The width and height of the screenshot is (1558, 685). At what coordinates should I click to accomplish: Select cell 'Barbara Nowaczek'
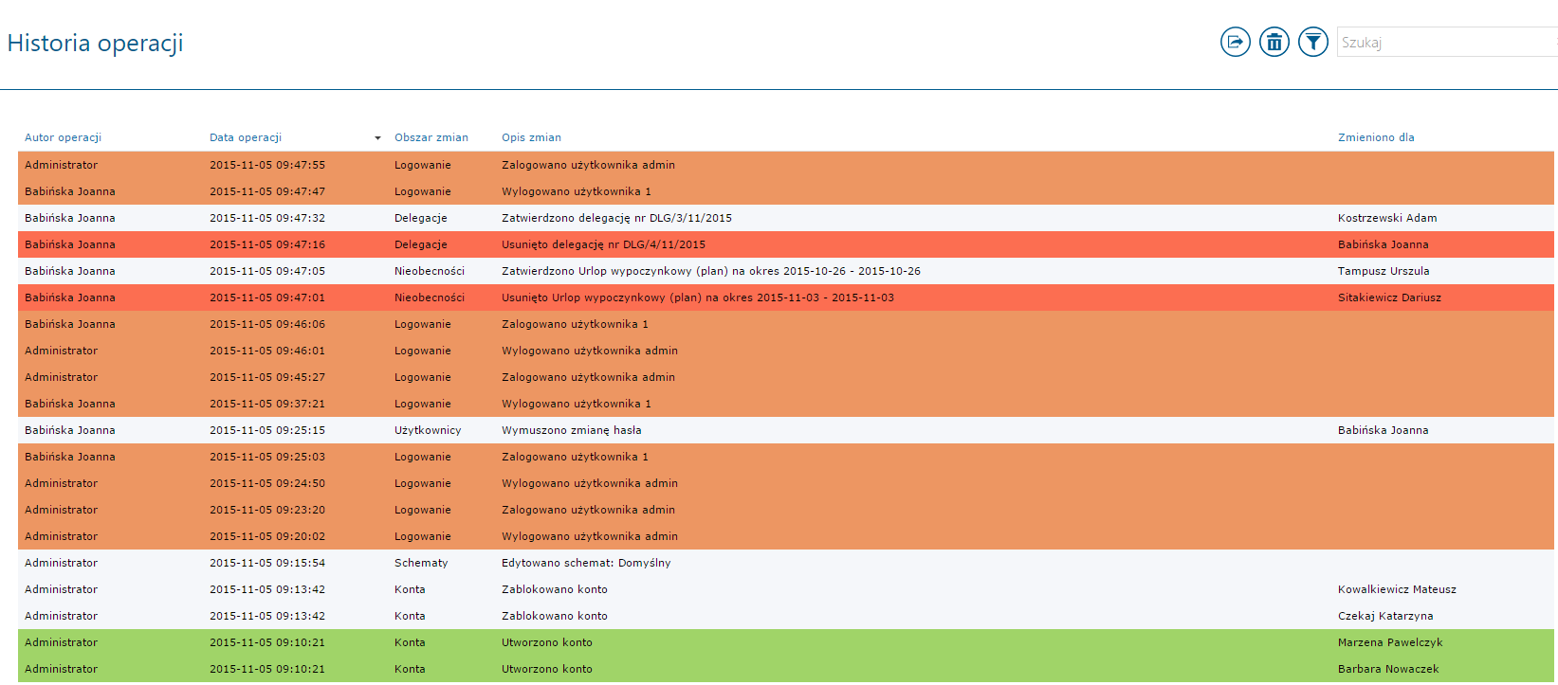pos(1388,669)
